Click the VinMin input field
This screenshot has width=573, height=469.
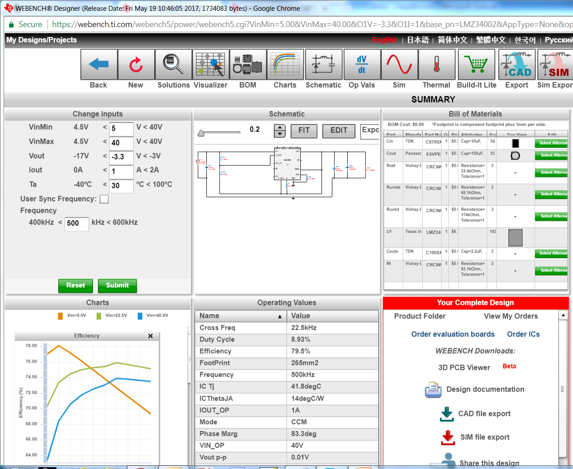coord(121,129)
